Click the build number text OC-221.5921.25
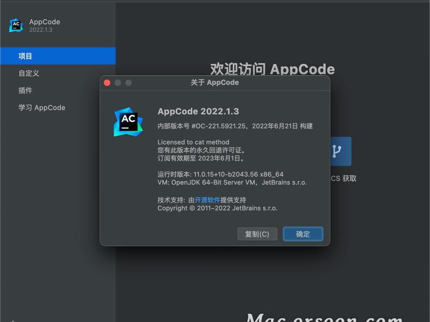This screenshot has height=322, width=430. [215, 126]
